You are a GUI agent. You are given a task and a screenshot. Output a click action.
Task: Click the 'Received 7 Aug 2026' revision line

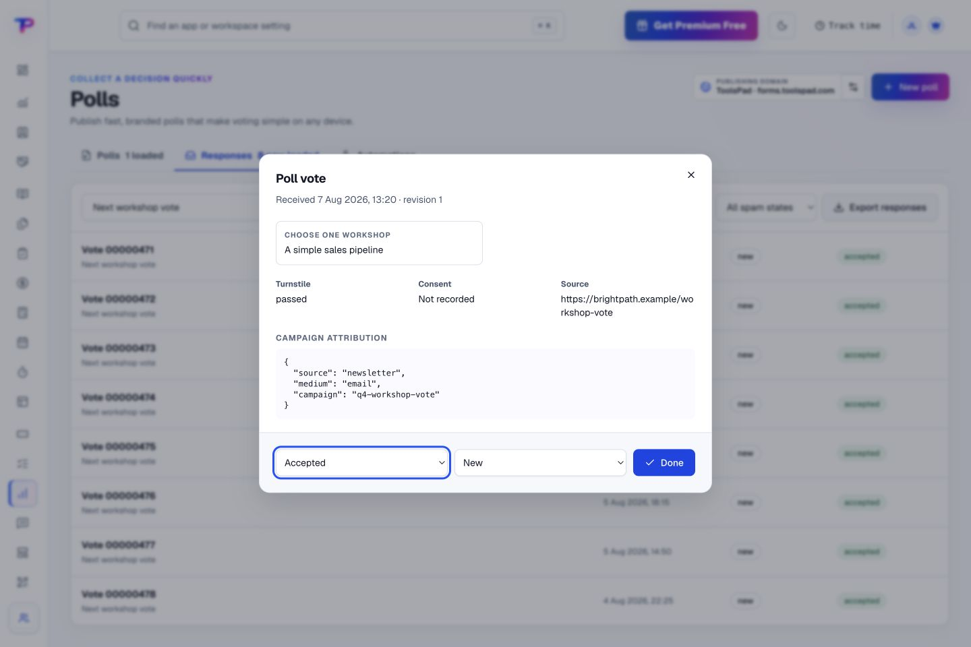(359, 199)
